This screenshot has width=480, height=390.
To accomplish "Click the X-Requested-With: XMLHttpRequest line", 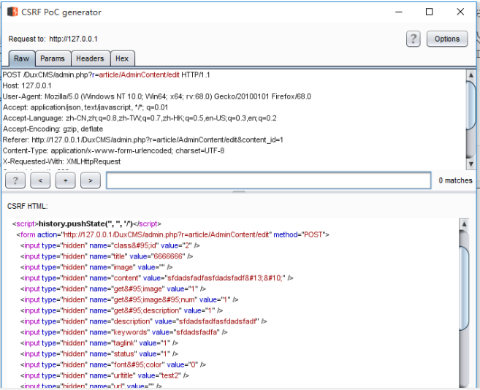I will click(61, 161).
